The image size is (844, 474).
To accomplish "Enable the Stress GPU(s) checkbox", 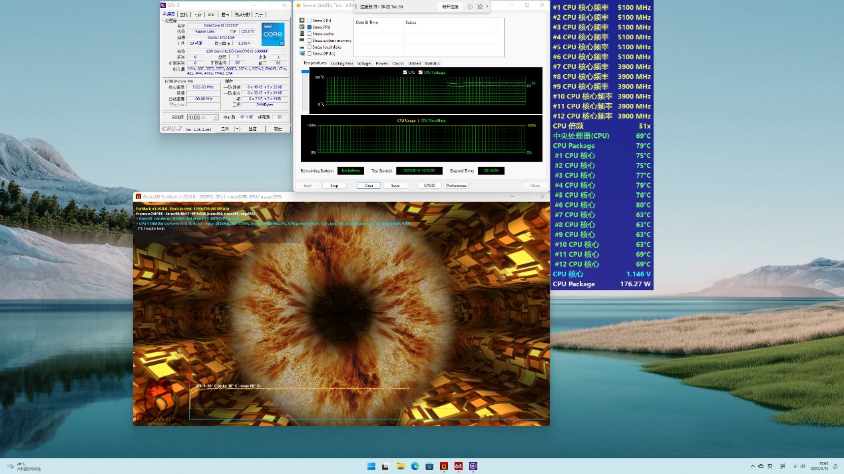I will tap(310, 53).
